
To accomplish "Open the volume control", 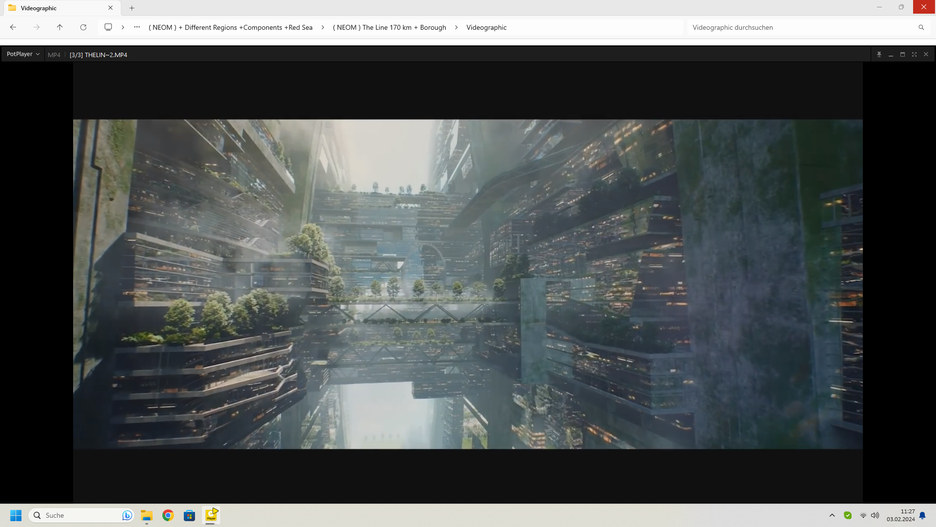I will 875,515.
